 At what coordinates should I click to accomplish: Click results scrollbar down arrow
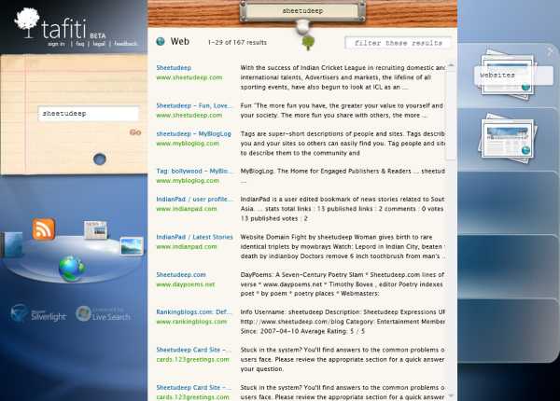click(x=451, y=395)
